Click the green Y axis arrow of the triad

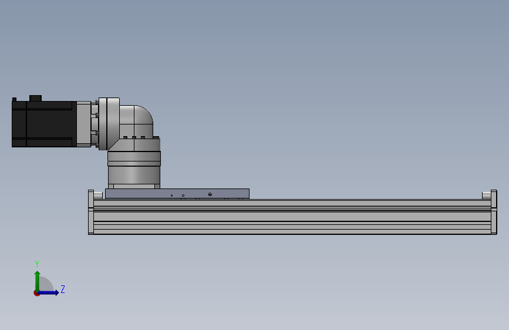(x=38, y=281)
